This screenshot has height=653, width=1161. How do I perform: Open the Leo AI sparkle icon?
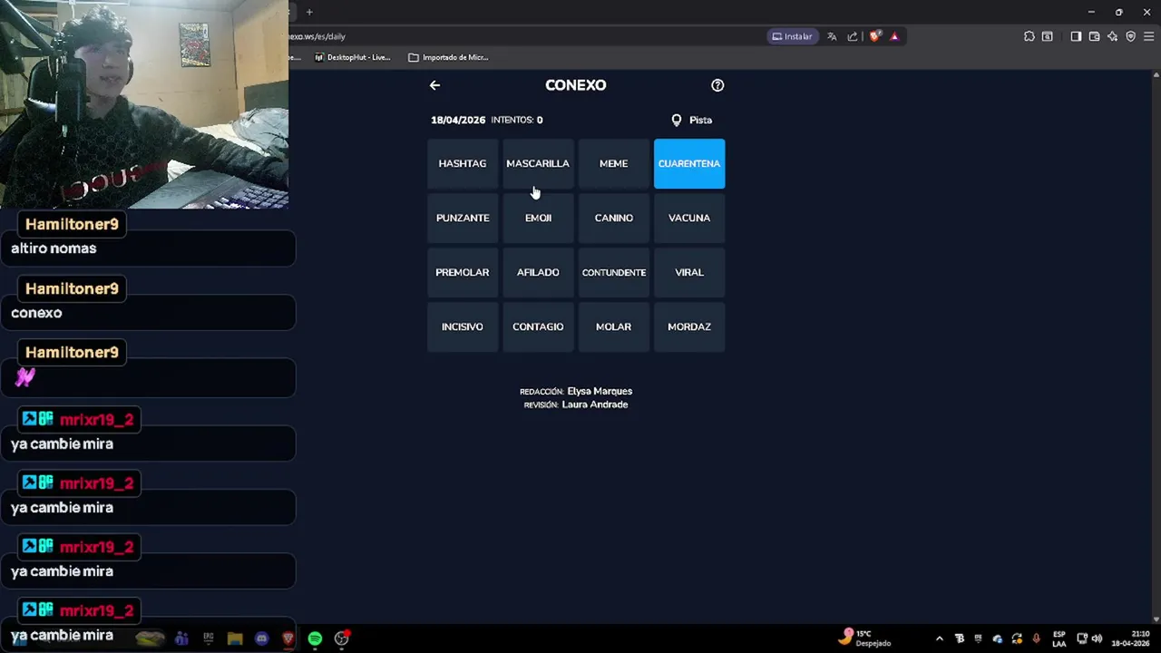[x=1113, y=36]
